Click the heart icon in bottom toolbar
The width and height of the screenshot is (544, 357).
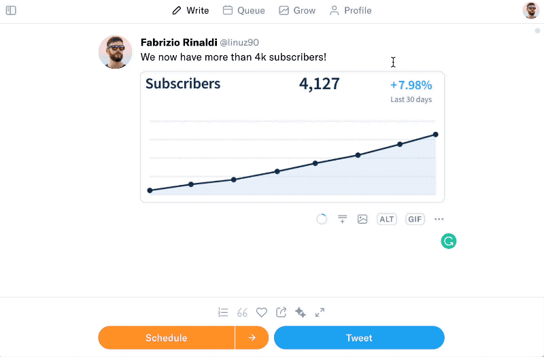(x=262, y=313)
